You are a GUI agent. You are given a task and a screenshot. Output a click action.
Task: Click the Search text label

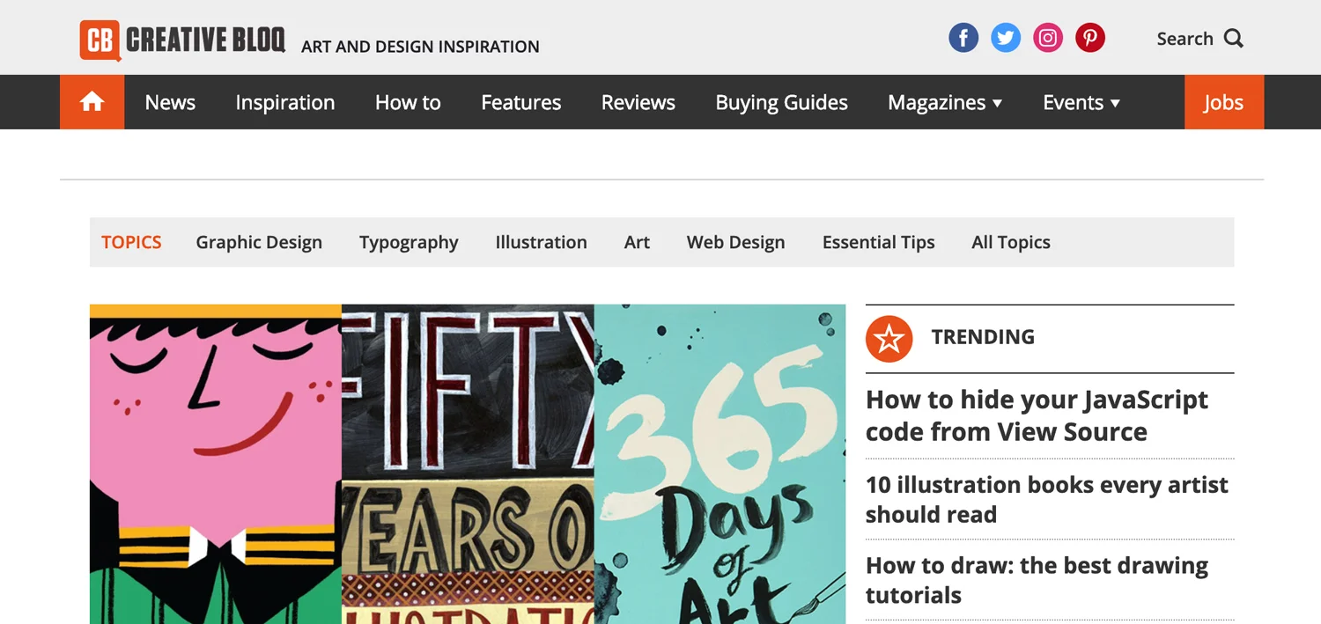click(x=1184, y=39)
